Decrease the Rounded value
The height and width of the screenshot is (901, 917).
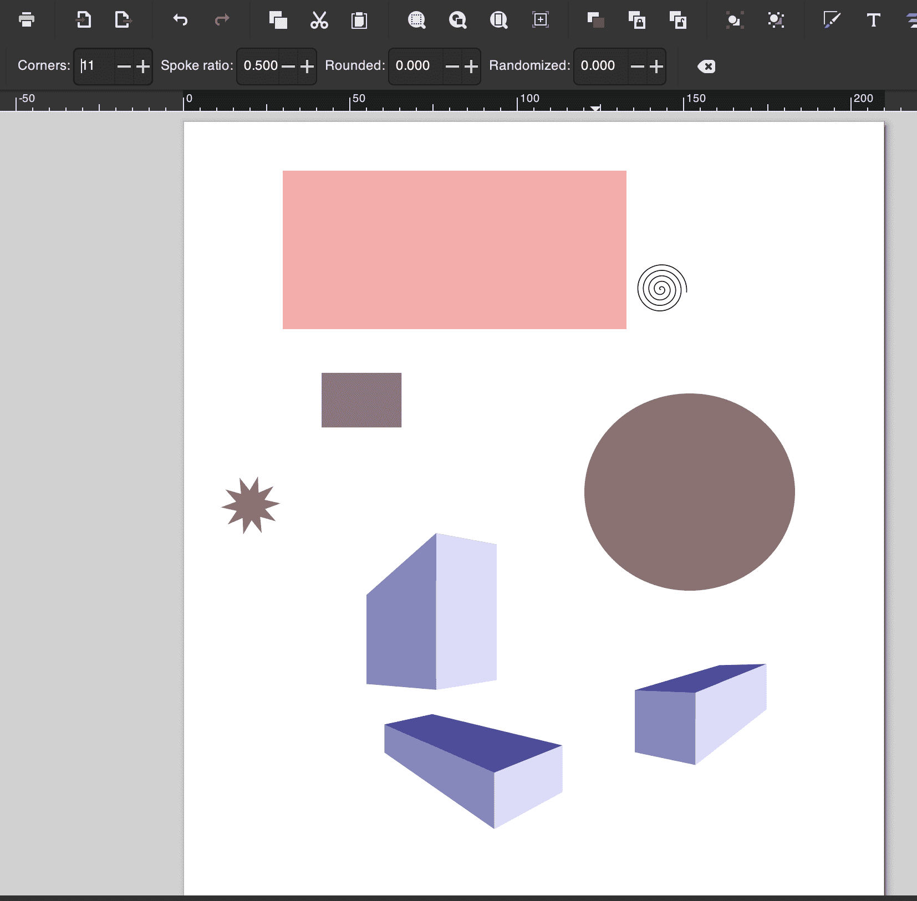(452, 66)
